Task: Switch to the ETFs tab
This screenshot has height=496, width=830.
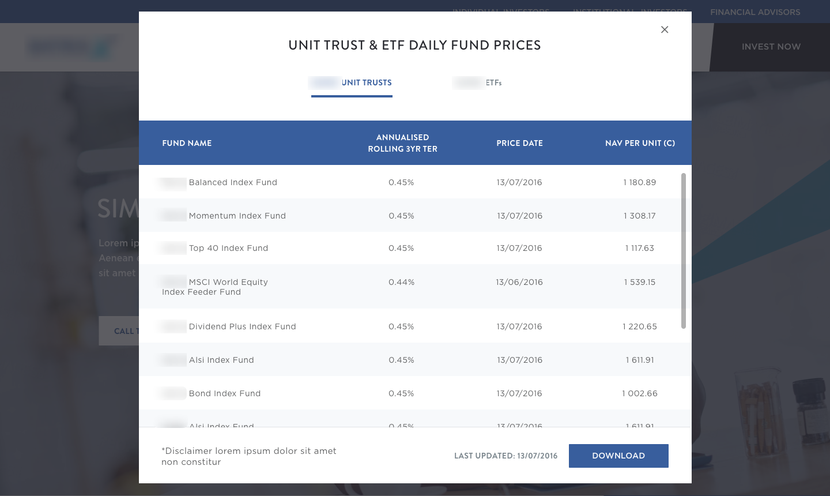Action: tap(478, 83)
